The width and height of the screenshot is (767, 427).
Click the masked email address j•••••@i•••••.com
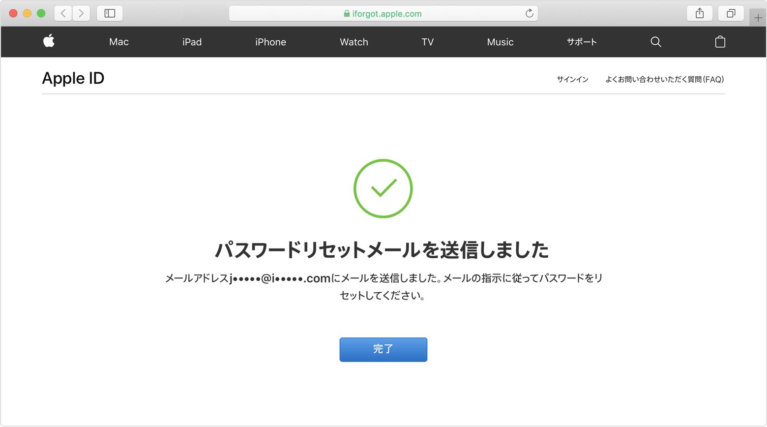click(x=280, y=278)
